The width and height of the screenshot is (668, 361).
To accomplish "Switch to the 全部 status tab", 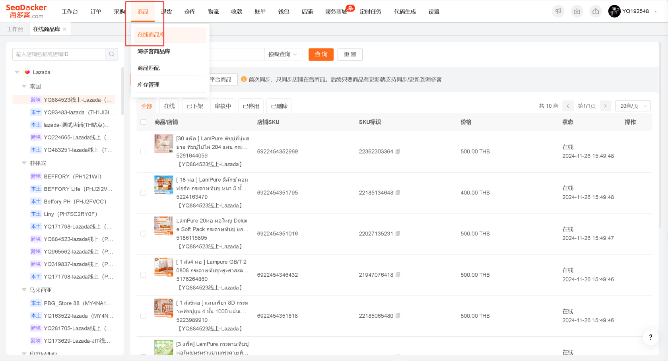I will (147, 106).
